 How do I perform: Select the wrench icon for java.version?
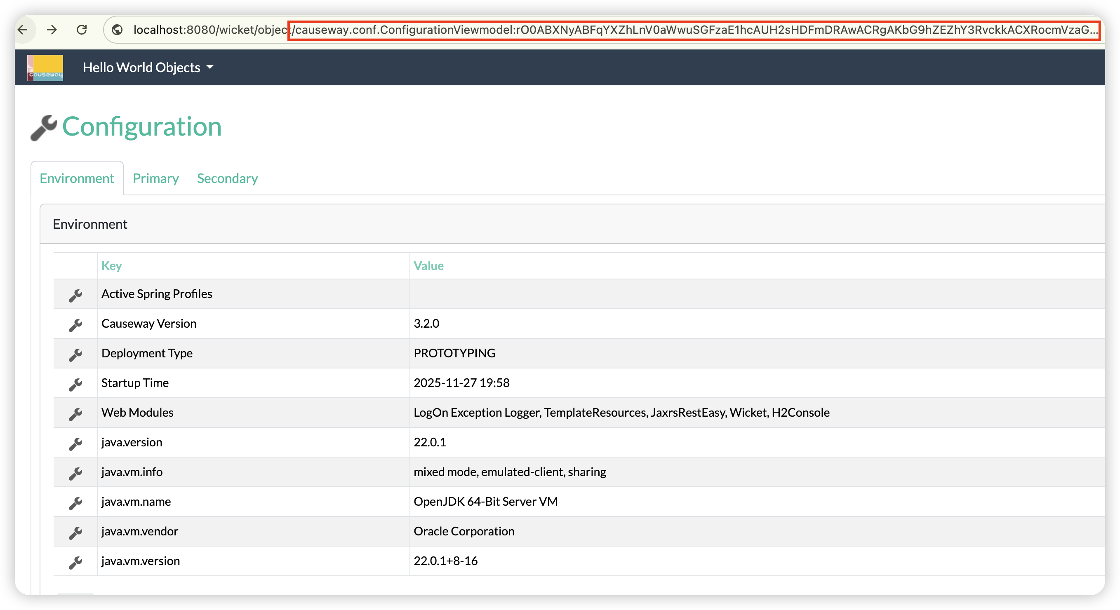[75, 443]
